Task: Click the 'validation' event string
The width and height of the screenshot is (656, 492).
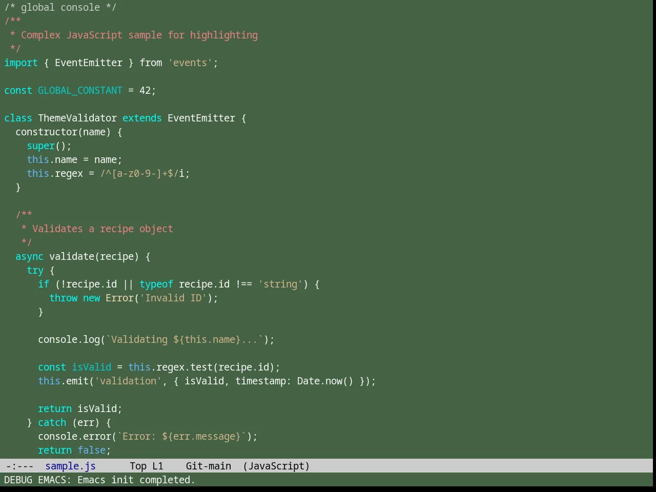Action: point(128,381)
